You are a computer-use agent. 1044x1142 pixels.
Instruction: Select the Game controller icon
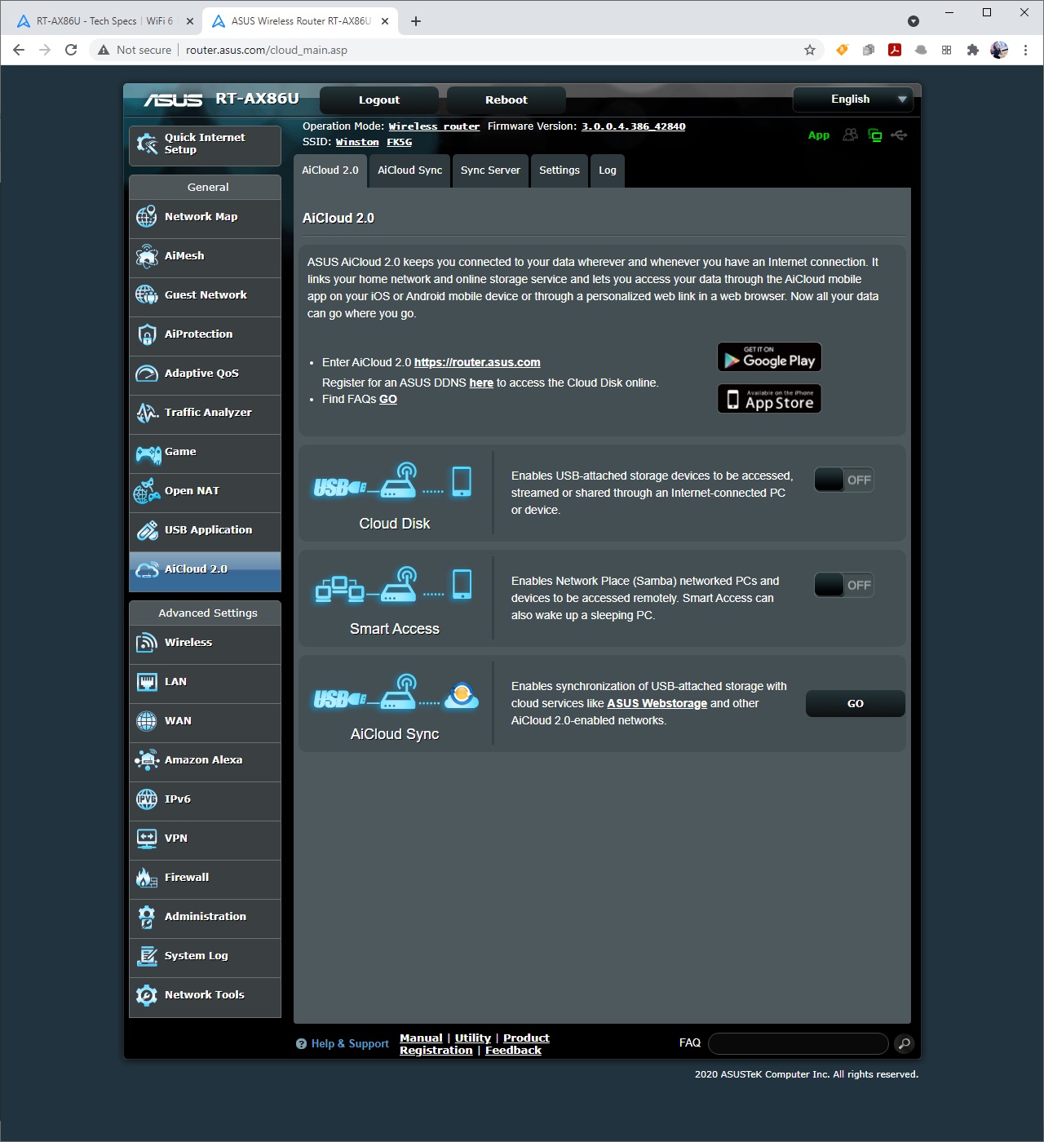[148, 453]
